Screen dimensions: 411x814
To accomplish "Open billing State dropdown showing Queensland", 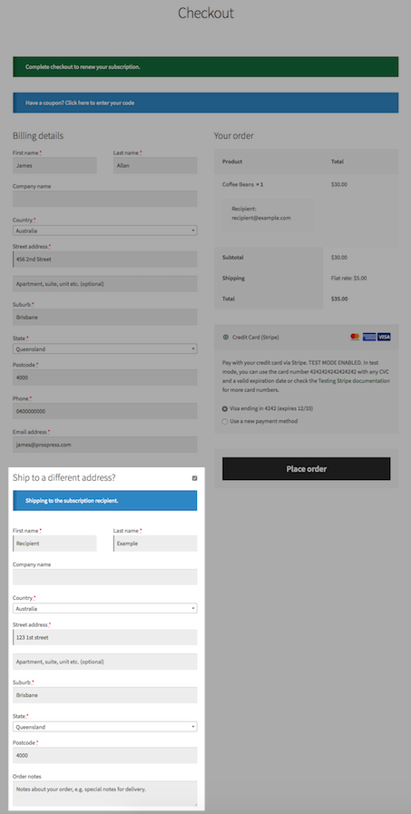I will tap(105, 348).
